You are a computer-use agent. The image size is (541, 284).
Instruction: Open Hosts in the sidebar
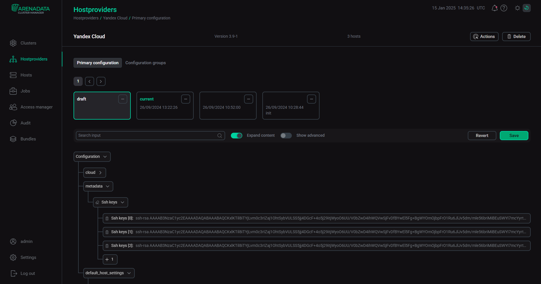pyautogui.click(x=26, y=75)
